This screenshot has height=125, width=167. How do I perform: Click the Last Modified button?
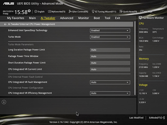pos(136,118)
